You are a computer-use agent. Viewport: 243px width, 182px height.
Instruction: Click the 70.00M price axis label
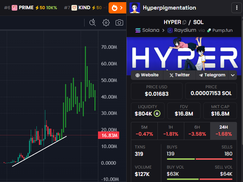click(109, 47)
